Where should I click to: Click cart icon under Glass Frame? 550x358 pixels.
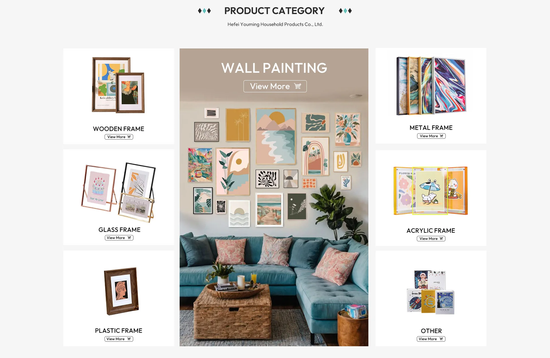[129, 238]
